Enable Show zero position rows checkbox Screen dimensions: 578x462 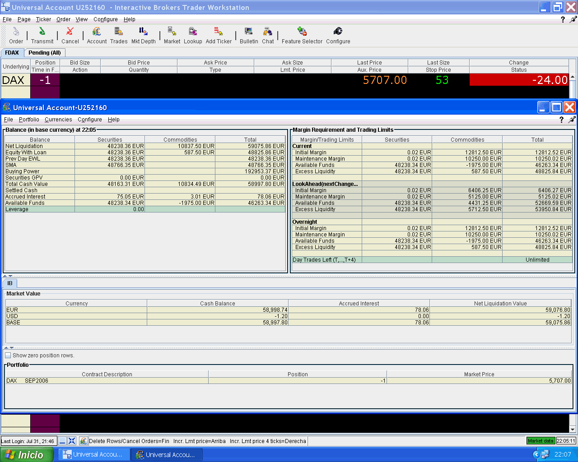point(8,356)
